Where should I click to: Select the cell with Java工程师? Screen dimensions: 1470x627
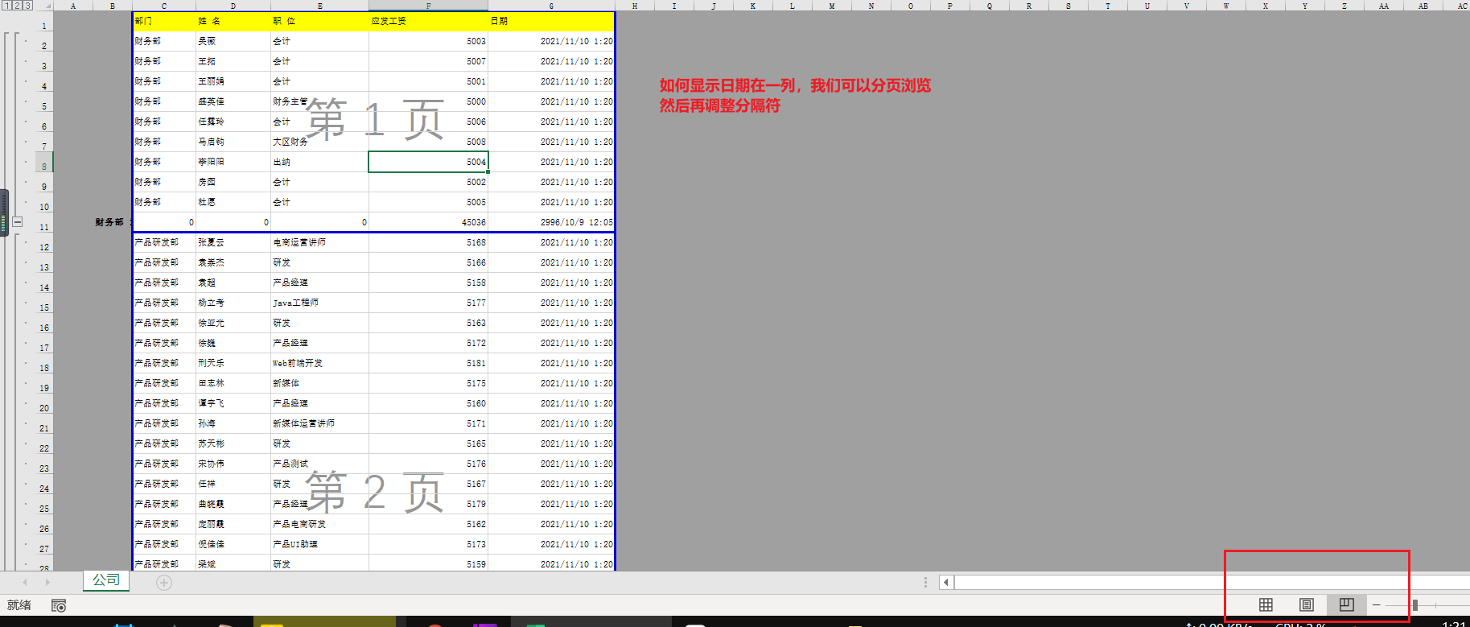coord(319,303)
